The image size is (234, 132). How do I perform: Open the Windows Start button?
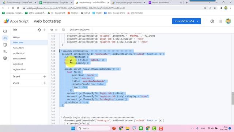tap(73, 128)
